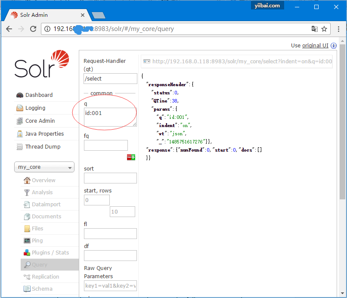The width and height of the screenshot is (347, 298).
Task: Open Java Properties page
Action: [x=44, y=134]
